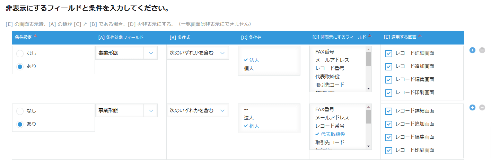Select checked 個人 value in second row

(x=254, y=126)
